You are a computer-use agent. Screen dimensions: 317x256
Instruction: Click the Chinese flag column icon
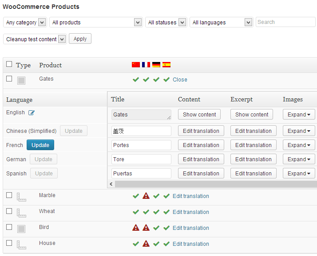click(x=136, y=65)
